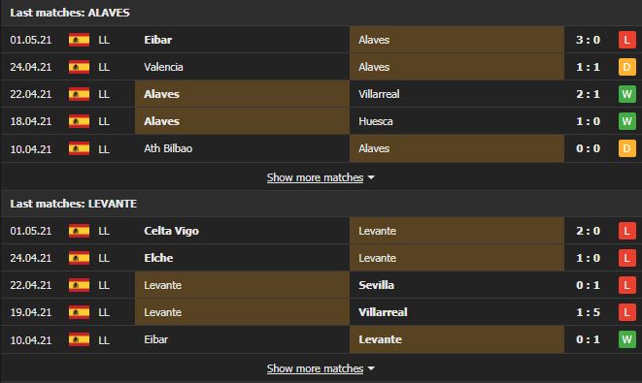The width and height of the screenshot is (642, 383).
Task: Click Spain flag in Levante vs Sevilla row
Action: pos(79,285)
